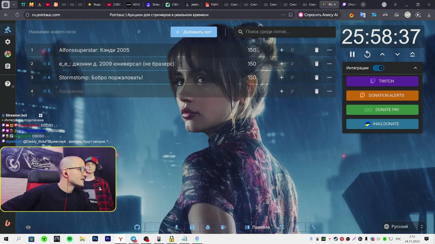Image resolution: width=435 pixels, height=244 pixels.
Task: Pause the auction timer
Action: [x=352, y=54]
